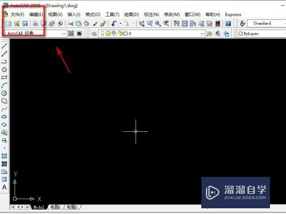
Task: Open the Markup Set Manager icon
Action: [209, 23]
